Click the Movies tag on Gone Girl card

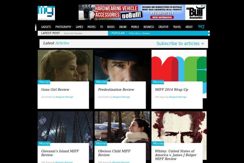click(x=44, y=82)
